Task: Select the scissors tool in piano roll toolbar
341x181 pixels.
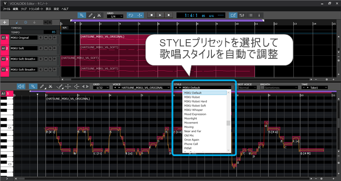Action: coord(50,86)
